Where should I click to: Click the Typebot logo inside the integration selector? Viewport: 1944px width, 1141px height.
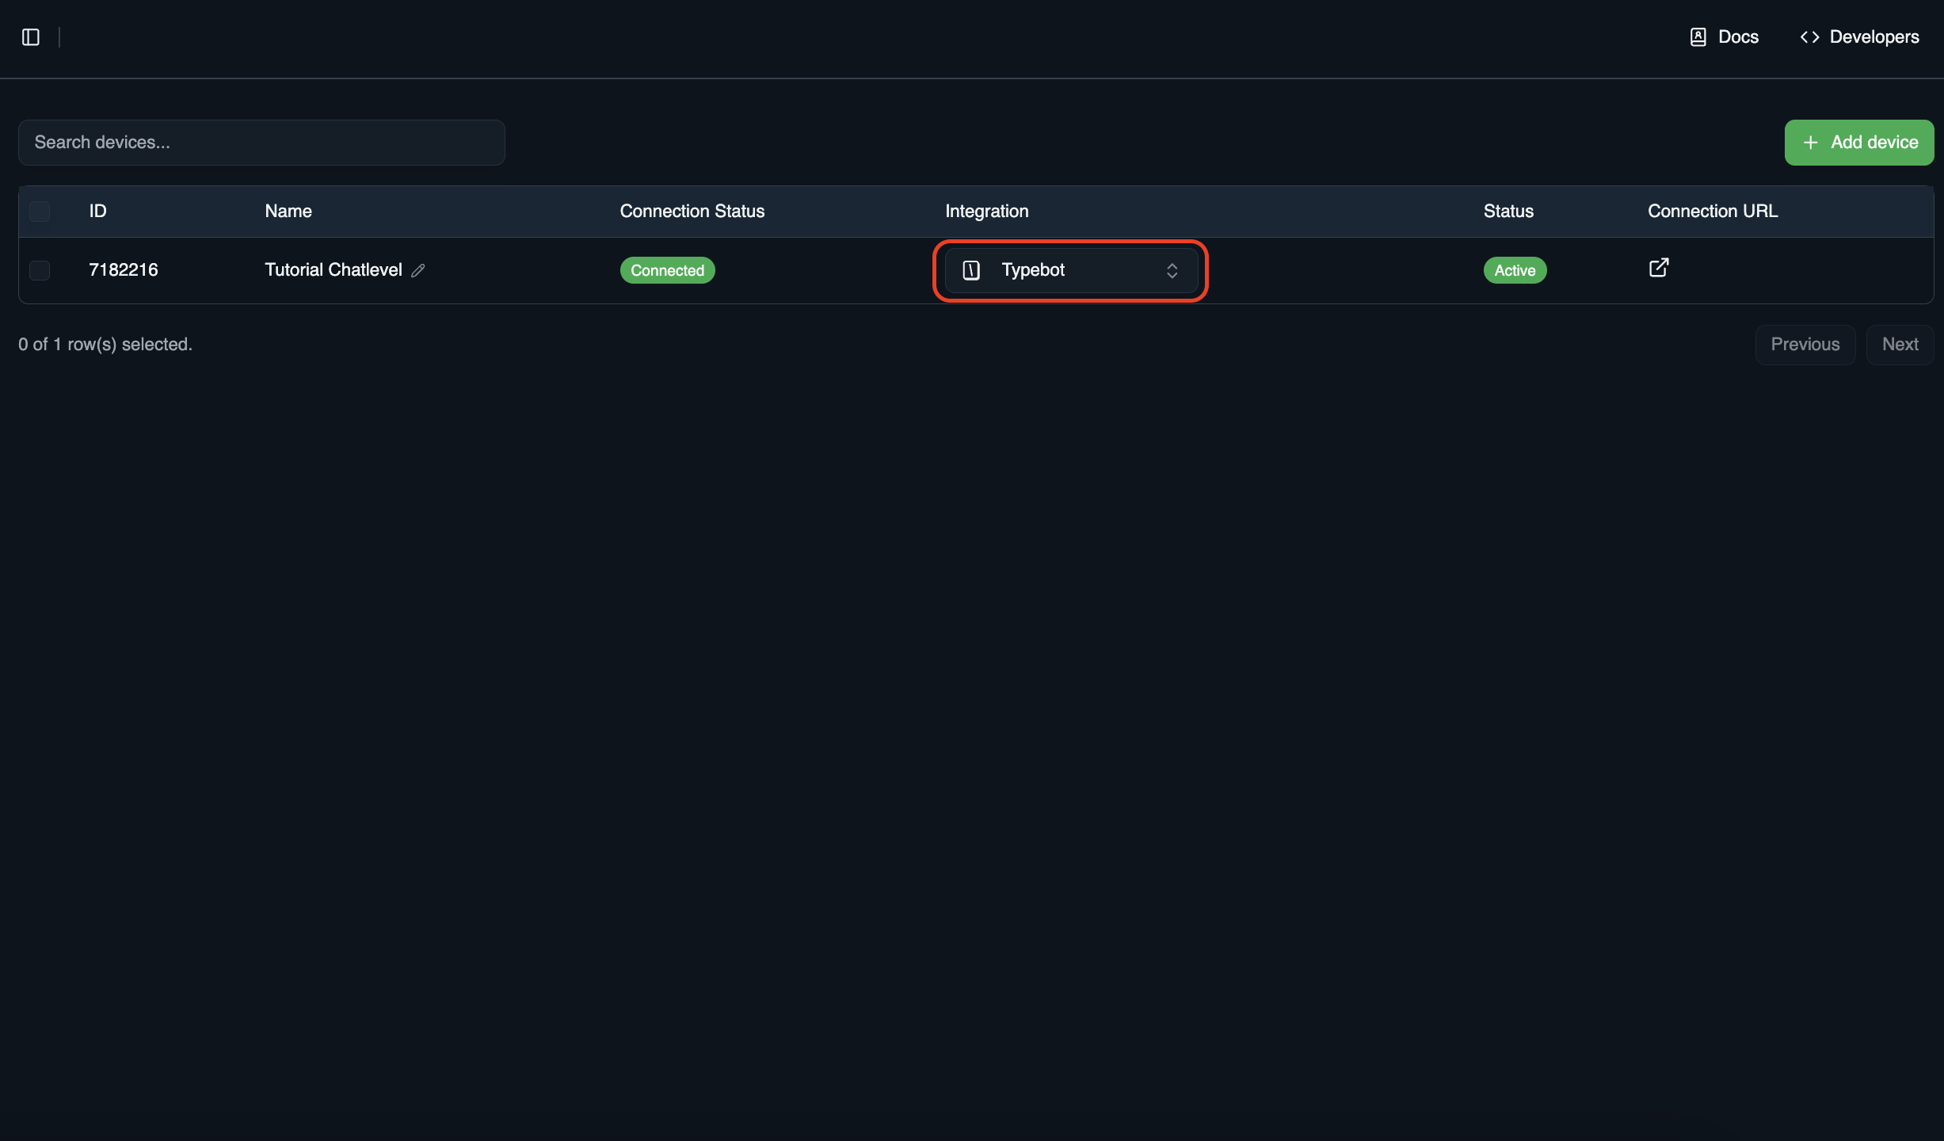pos(971,270)
